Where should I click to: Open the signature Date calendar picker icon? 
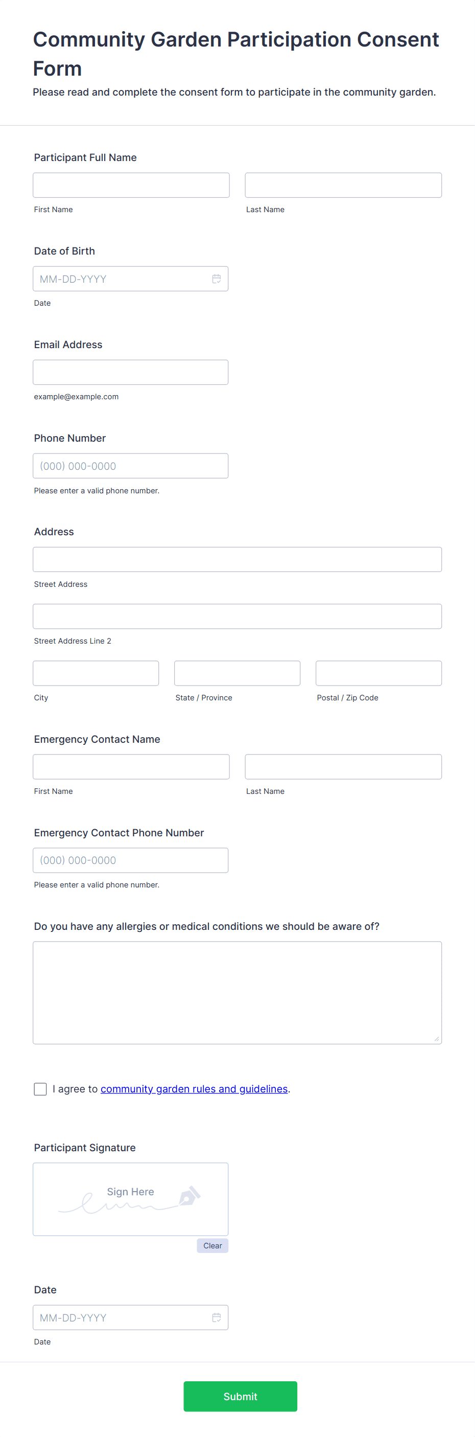(217, 1317)
